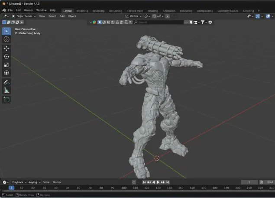Screen dimensions: 275x198
Task: Click the multicolor asset sphere icon
Action: (94, 22)
